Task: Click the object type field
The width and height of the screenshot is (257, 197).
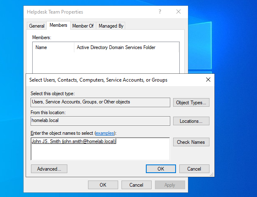Action: pos(100,102)
